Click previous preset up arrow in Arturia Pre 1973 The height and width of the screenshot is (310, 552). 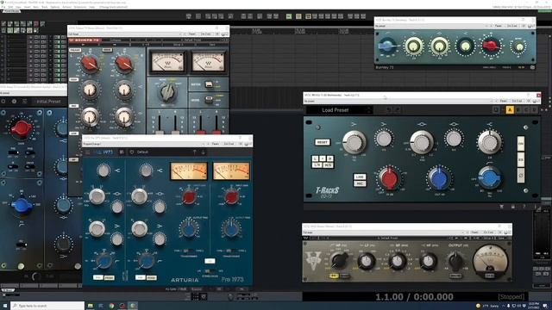coord(194,152)
